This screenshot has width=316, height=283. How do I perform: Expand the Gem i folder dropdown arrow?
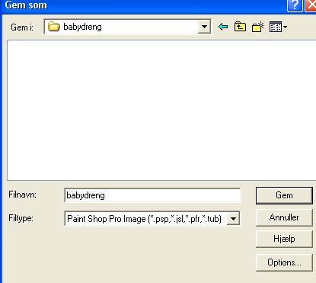[204, 27]
